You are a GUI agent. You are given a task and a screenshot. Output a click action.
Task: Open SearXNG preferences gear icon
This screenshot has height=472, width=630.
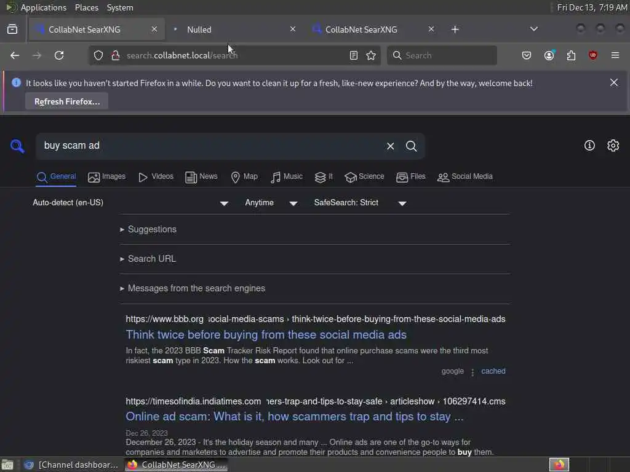click(x=613, y=145)
